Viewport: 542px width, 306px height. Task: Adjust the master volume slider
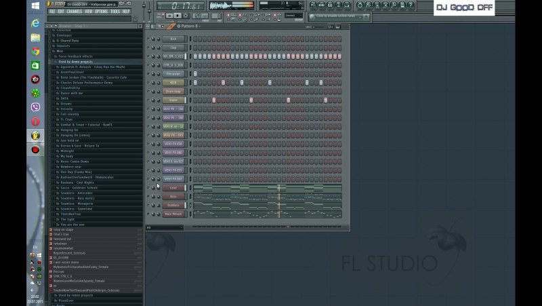pos(144,7)
